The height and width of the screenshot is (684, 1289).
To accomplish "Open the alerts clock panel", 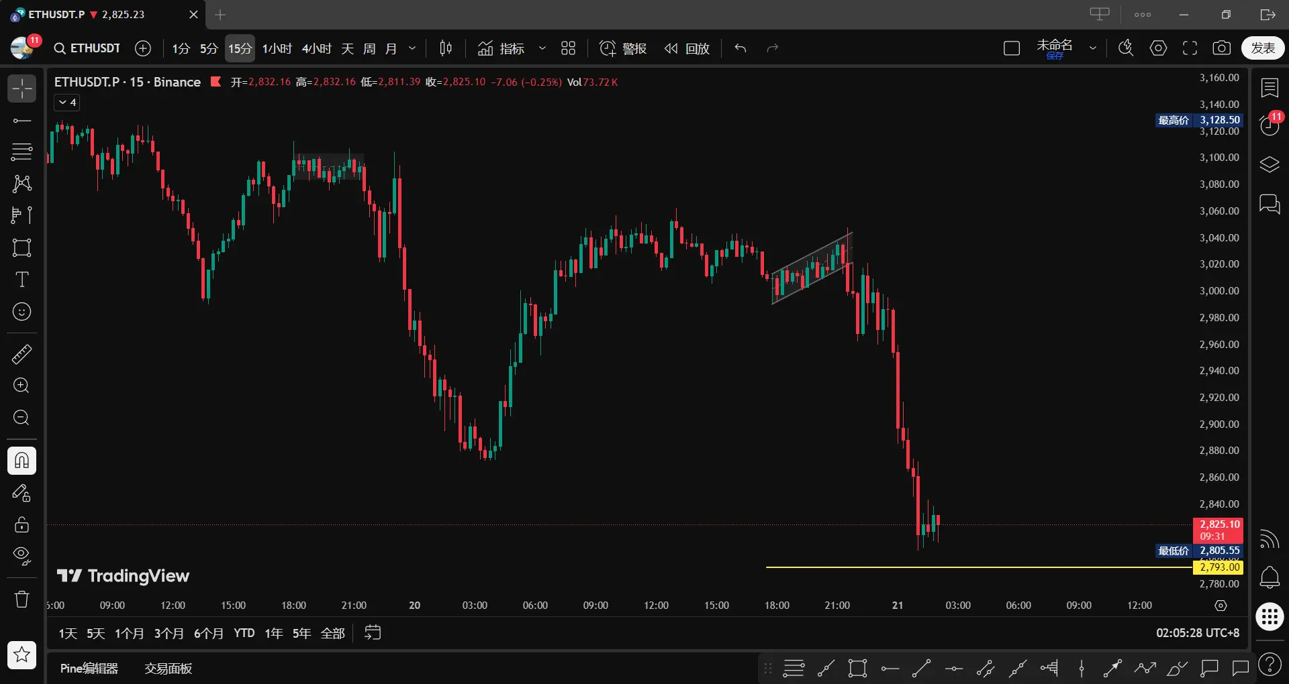I will [1270, 125].
